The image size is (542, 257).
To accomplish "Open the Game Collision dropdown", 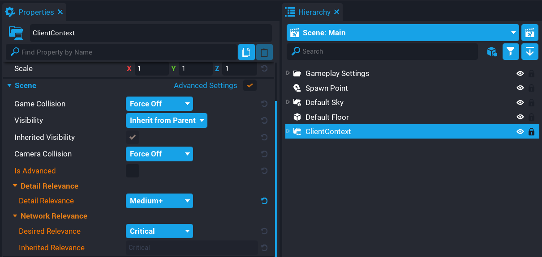I will [159, 104].
